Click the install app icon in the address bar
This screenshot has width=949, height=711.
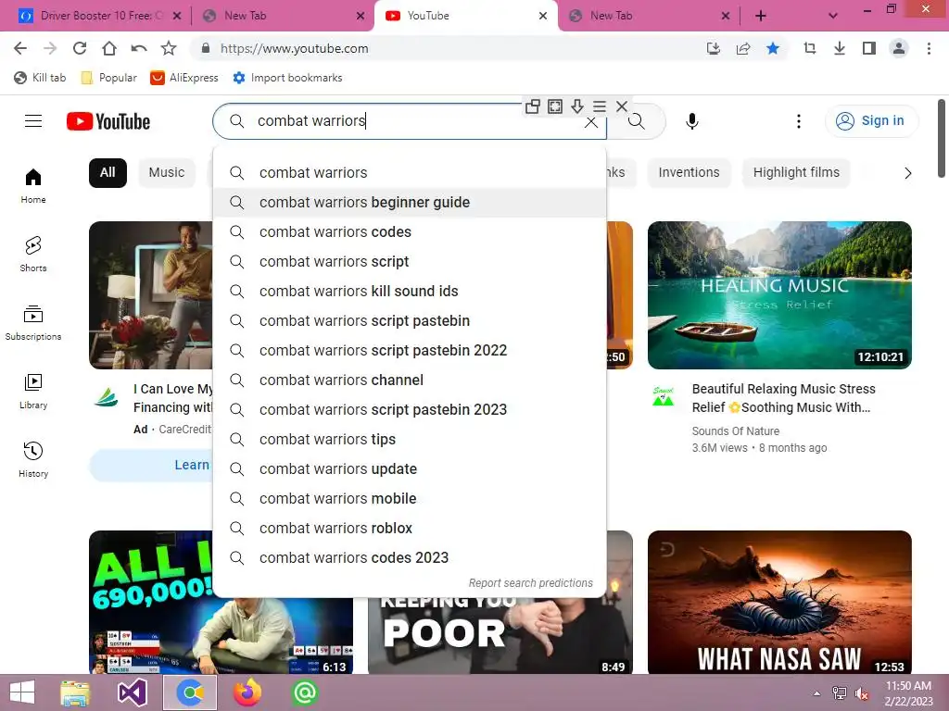(714, 48)
